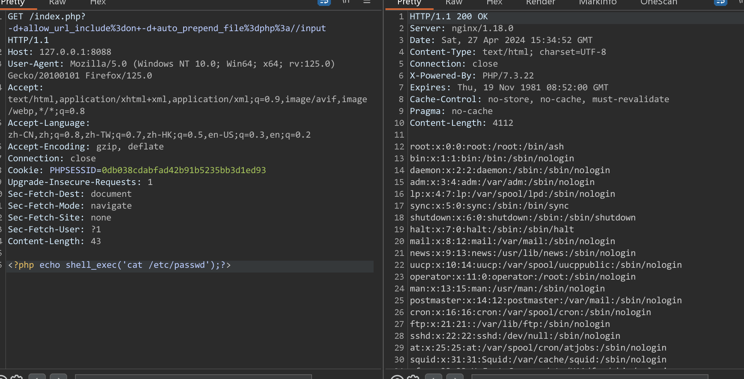
Task: Click the adm:x:3:4 passwd entry
Action: [x=502, y=182]
